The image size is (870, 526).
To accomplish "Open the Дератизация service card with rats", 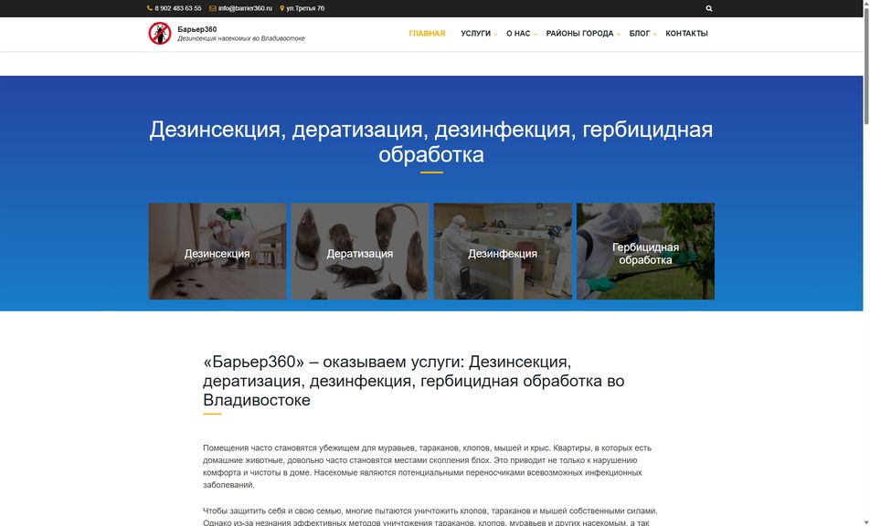I will [359, 251].
